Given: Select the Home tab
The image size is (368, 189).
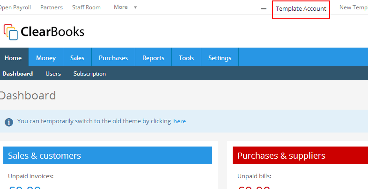Looking at the screenshot, I should click(x=13, y=58).
